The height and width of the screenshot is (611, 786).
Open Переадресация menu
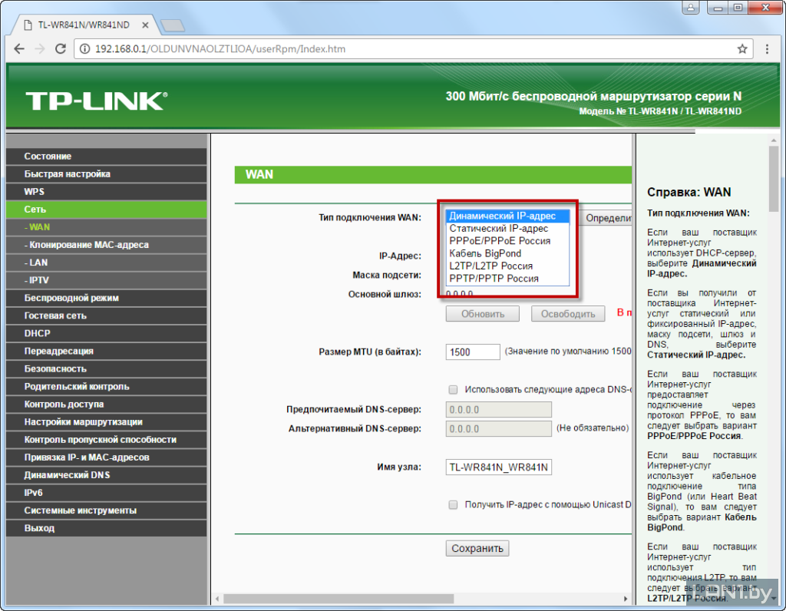(106, 351)
